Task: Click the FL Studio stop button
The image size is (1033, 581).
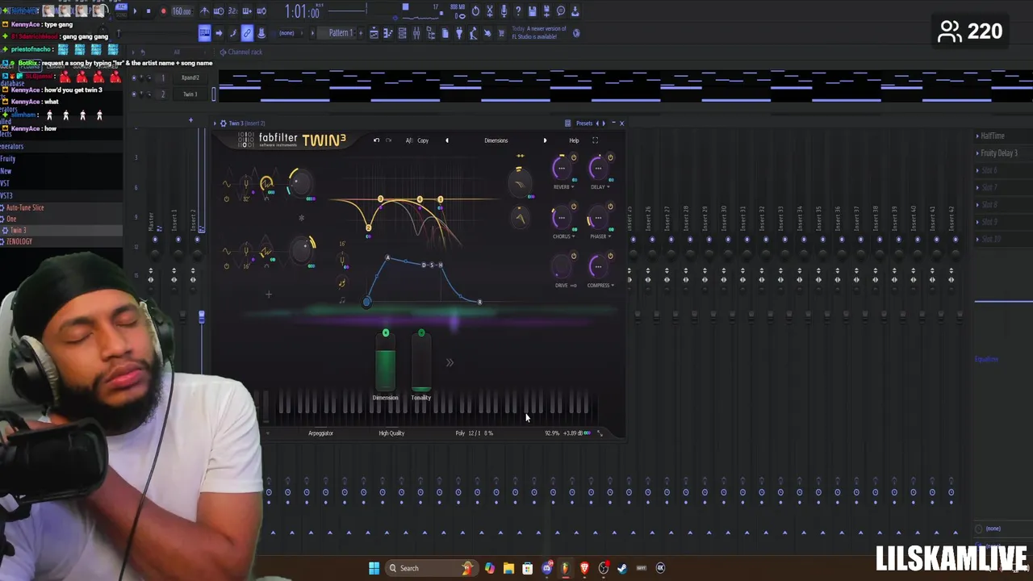Action: tap(148, 11)
